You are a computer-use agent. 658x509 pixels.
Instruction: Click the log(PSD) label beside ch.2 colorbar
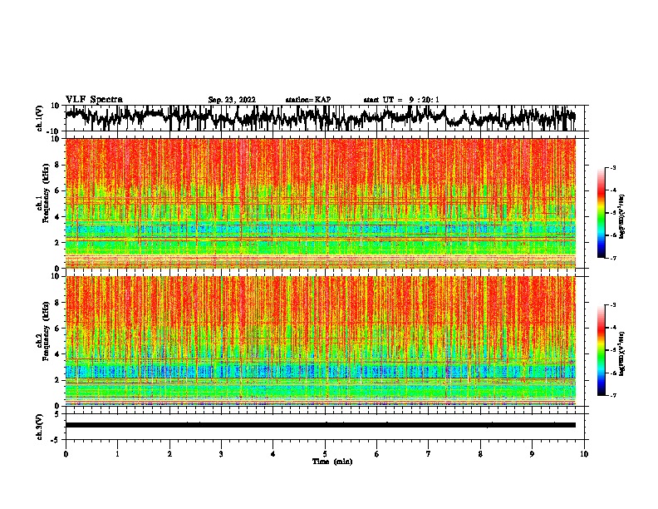621,353
